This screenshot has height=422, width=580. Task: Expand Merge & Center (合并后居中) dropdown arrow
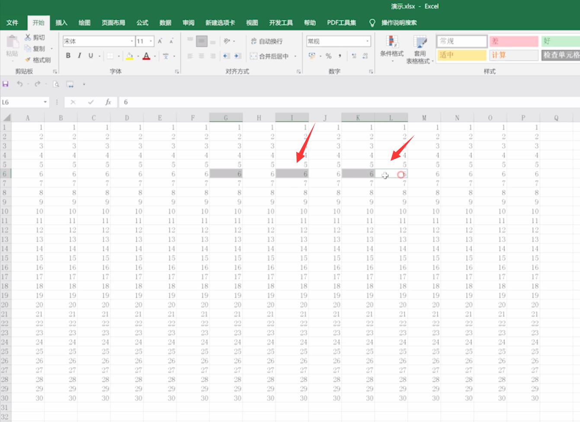pos(295,56)
